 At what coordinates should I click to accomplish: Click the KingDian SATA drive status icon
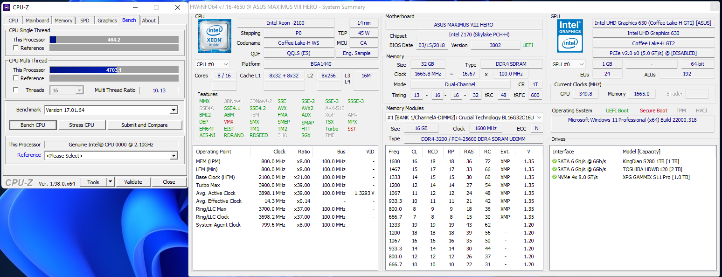coord(554,161)
